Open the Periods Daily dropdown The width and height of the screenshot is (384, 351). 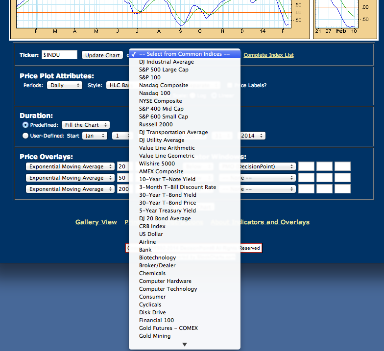click(x=65, y=85)
